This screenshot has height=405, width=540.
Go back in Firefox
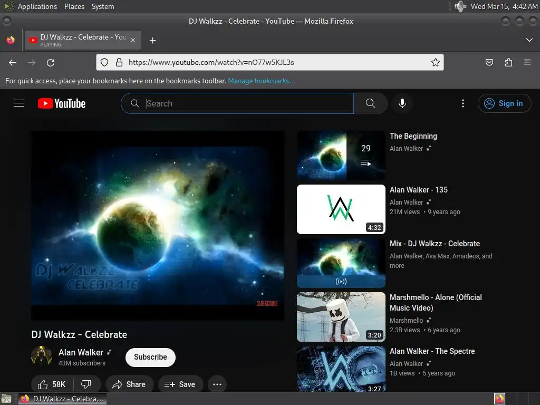coord(13,62)
